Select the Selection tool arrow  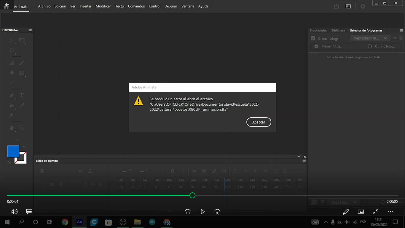tap(11, 40)
